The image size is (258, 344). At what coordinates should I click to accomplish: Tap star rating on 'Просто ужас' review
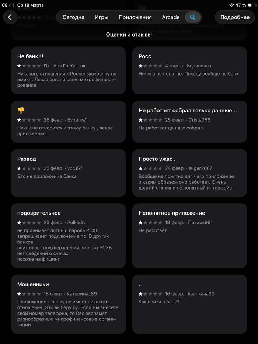point(150,168)
